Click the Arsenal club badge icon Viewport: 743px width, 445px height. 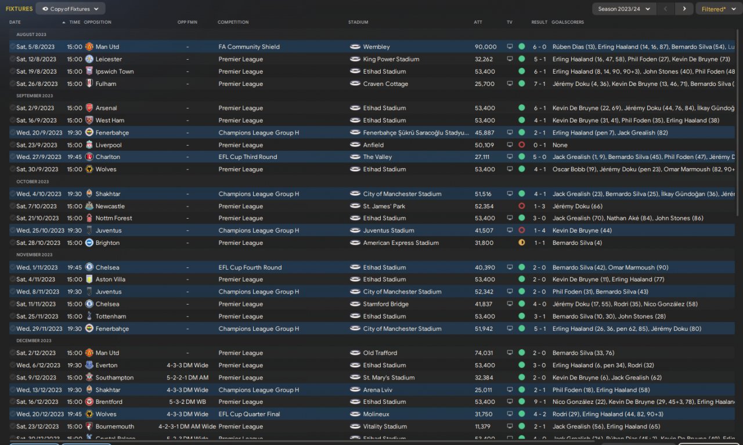[x=89, y=108]
